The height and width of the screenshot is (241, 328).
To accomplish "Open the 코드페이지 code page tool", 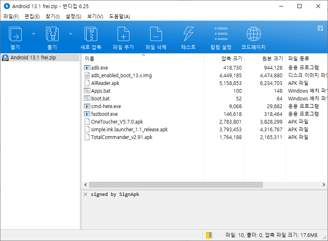I will pyautogui.click(x=254, y=38).
